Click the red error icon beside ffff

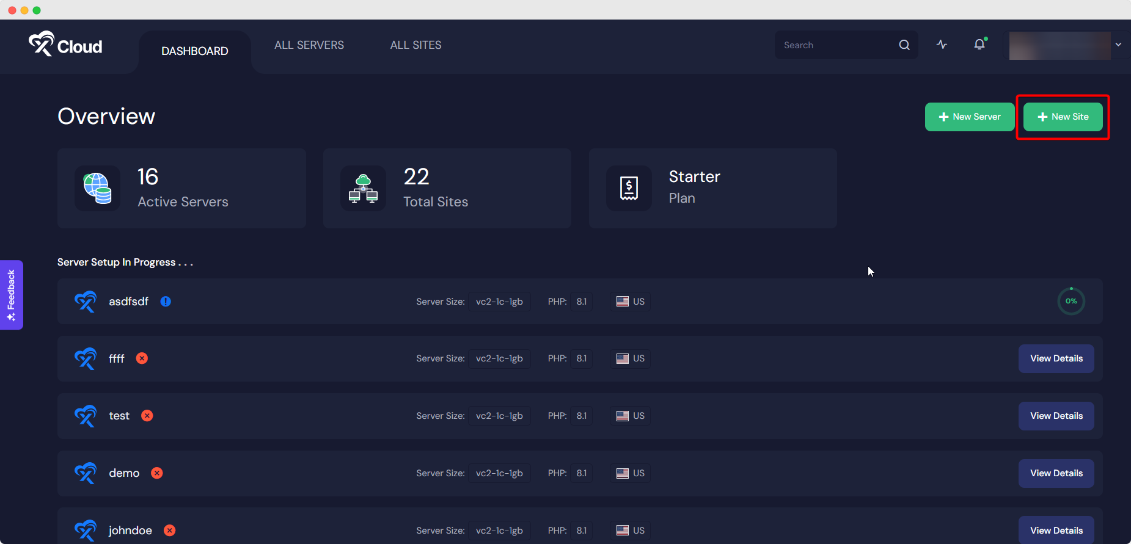coord(142,358)
